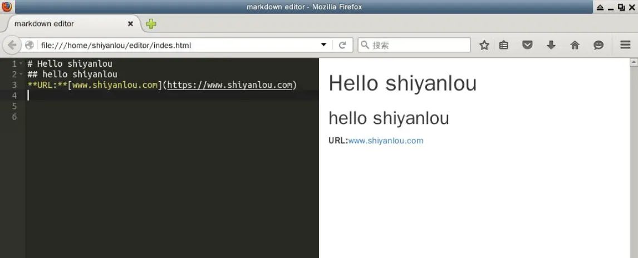Click the bold 'URL:' label in preview
Screen dimensions: 638x258
point(338,141)
